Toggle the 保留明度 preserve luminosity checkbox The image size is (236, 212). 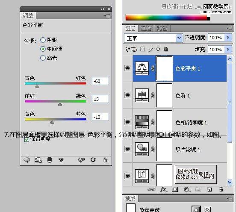click(x=27, y=139)
